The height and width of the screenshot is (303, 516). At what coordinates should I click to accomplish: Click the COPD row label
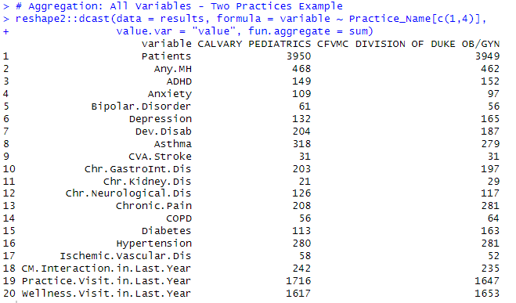tap(179, 218)
